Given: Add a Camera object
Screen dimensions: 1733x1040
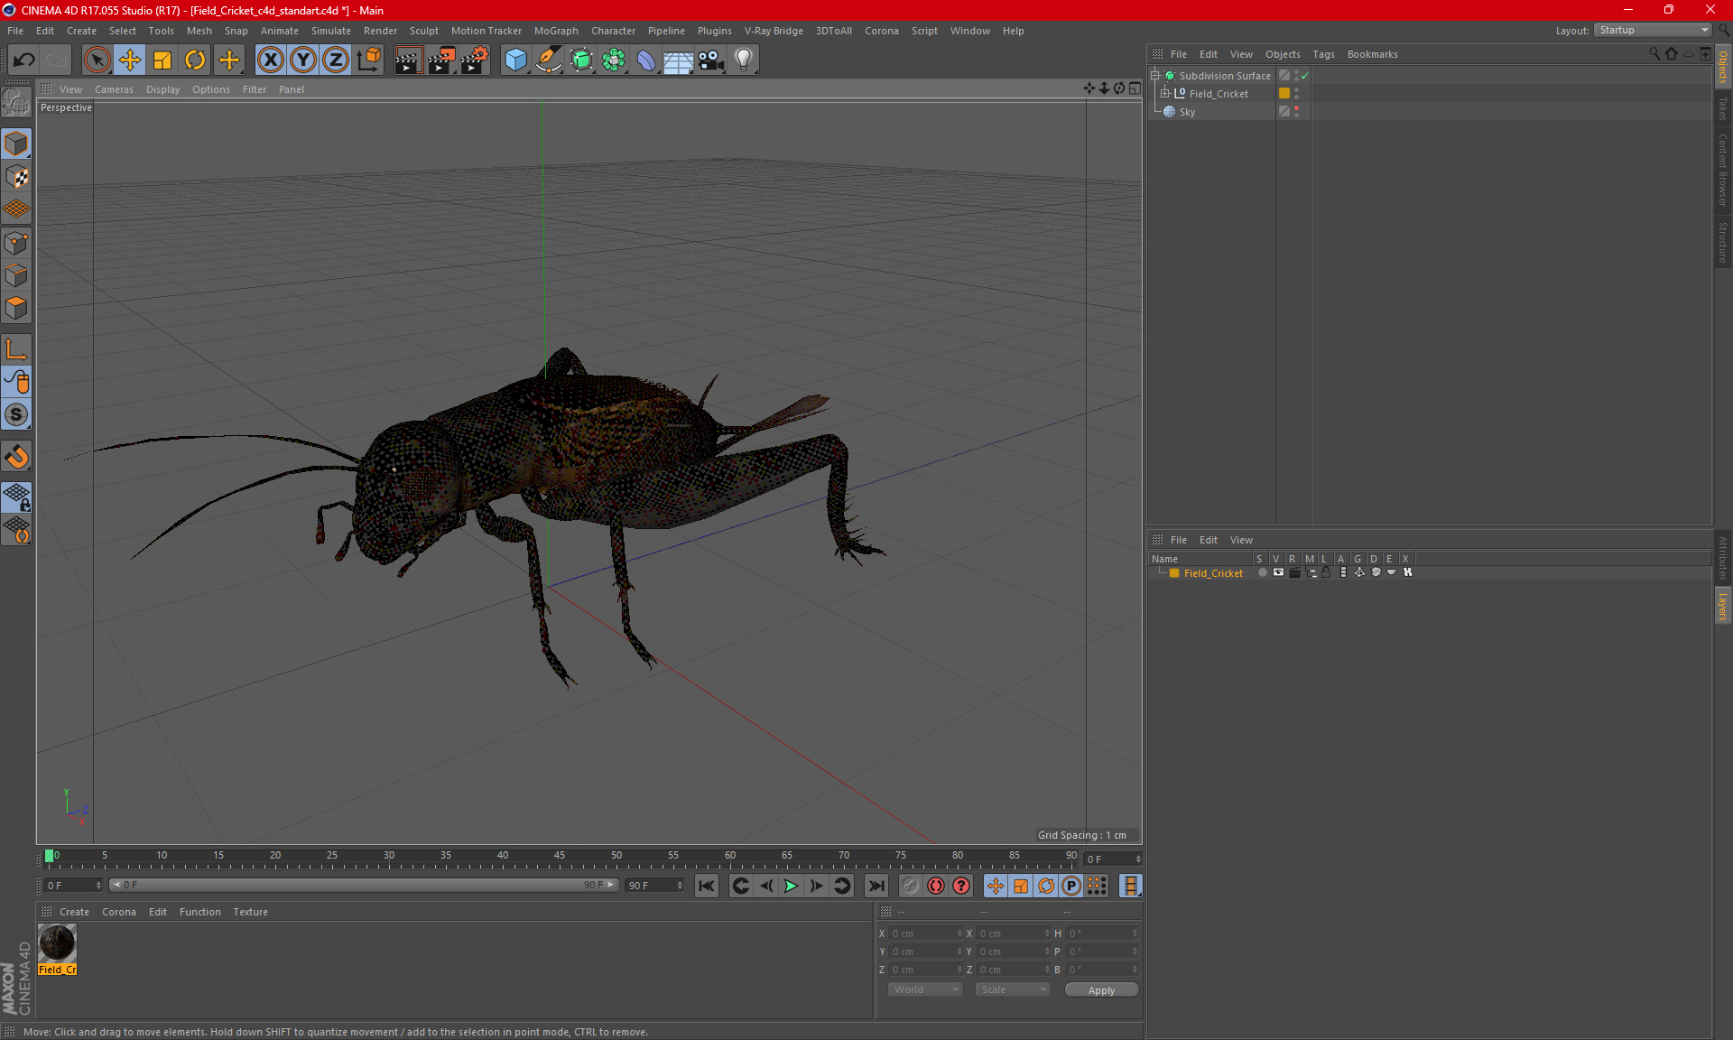Looking at the screenshot, I should (x=711, y=60).
